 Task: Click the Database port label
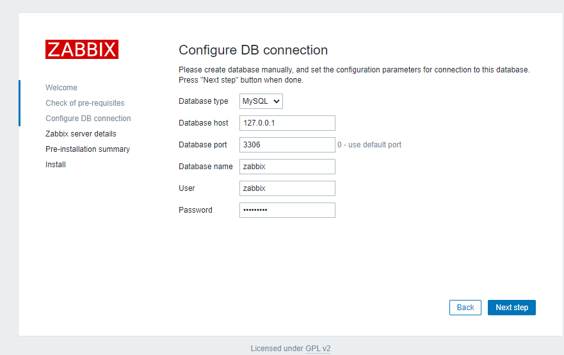click(x=202, y=145)
